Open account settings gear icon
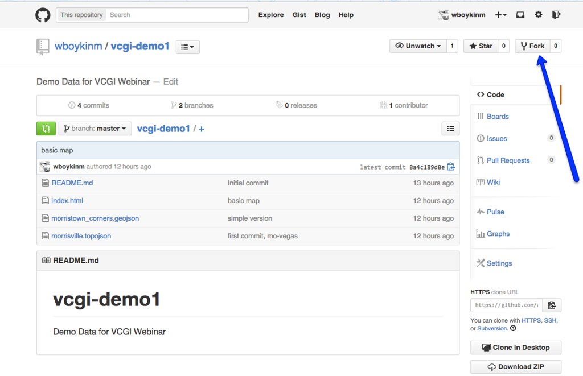Screen dimensions: 583x376 pyautogui.click(x=539, y=15)
